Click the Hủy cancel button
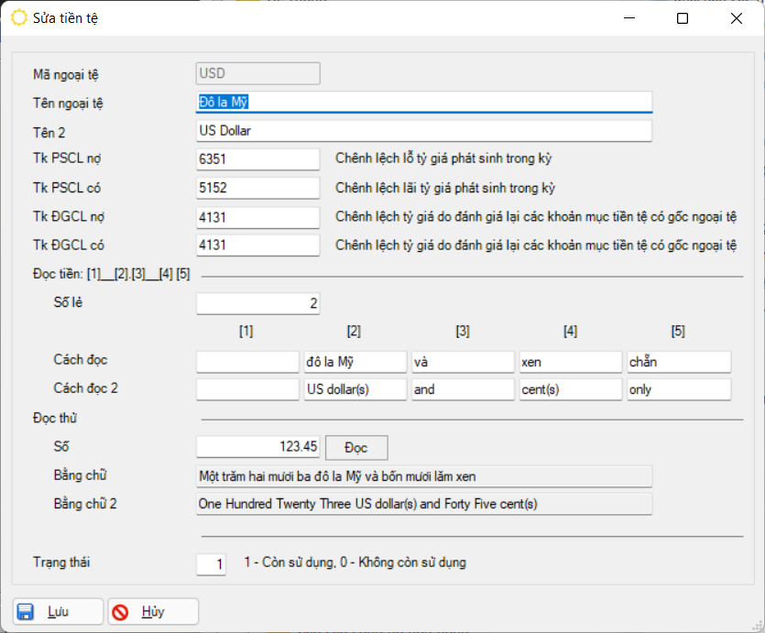The height and width of the screenshot is (633, 765). (153, 611)
